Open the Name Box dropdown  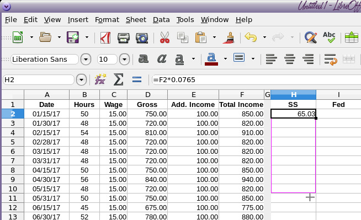pyautogui.click(x=81, y=80)
